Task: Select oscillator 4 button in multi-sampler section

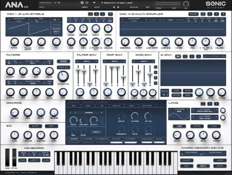Action: 203,14
